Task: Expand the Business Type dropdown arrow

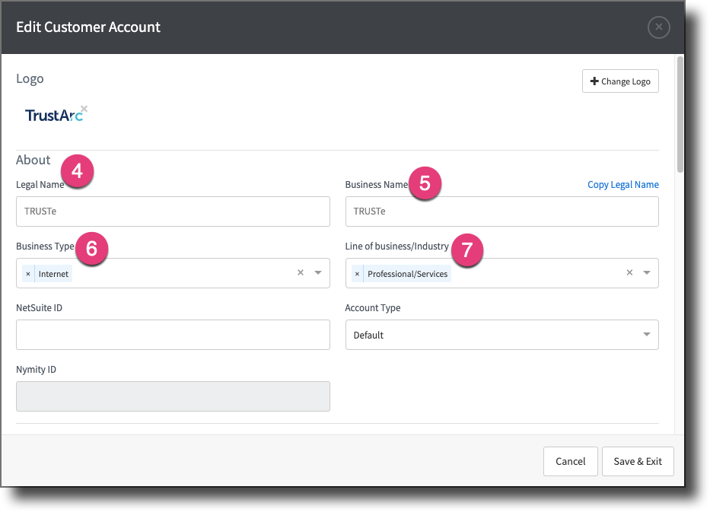Action: pos(318,272)
